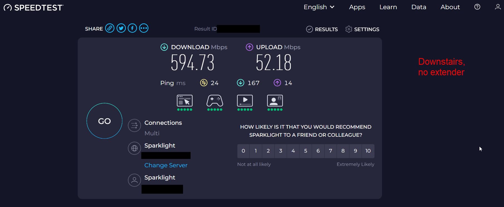Click the web browsing experience icon
The height and width of the screenshot is (207, 504).
click(x=185, y=101)
